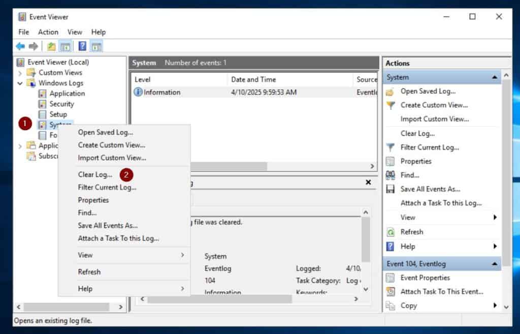Click Import Custom View... in Actions pane
Viewport: 520px width, 334px height.
point(435,119)
